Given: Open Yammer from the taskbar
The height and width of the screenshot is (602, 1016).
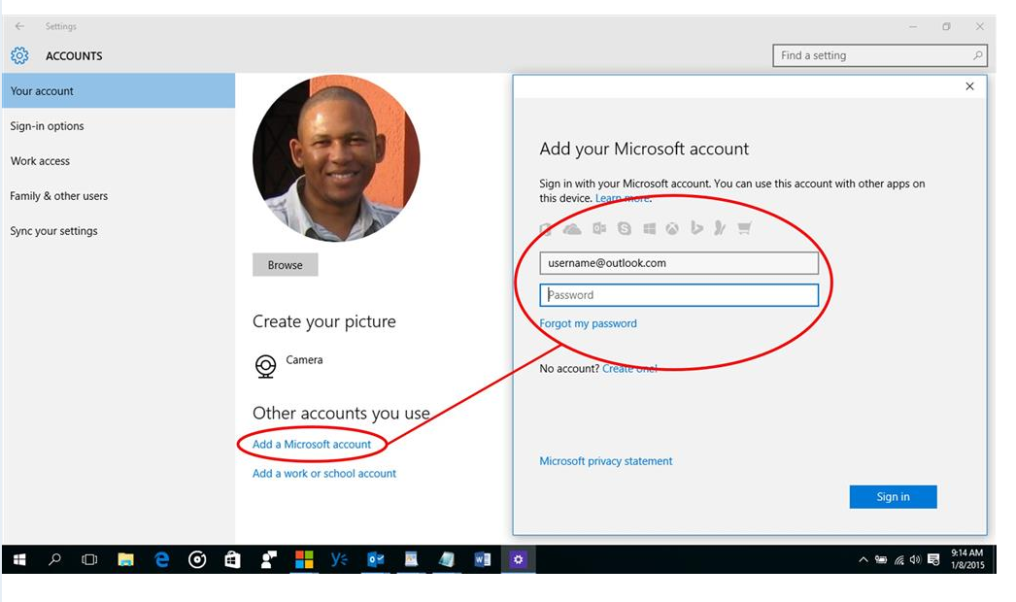Looking at the screenshot, I should [340, 559].
